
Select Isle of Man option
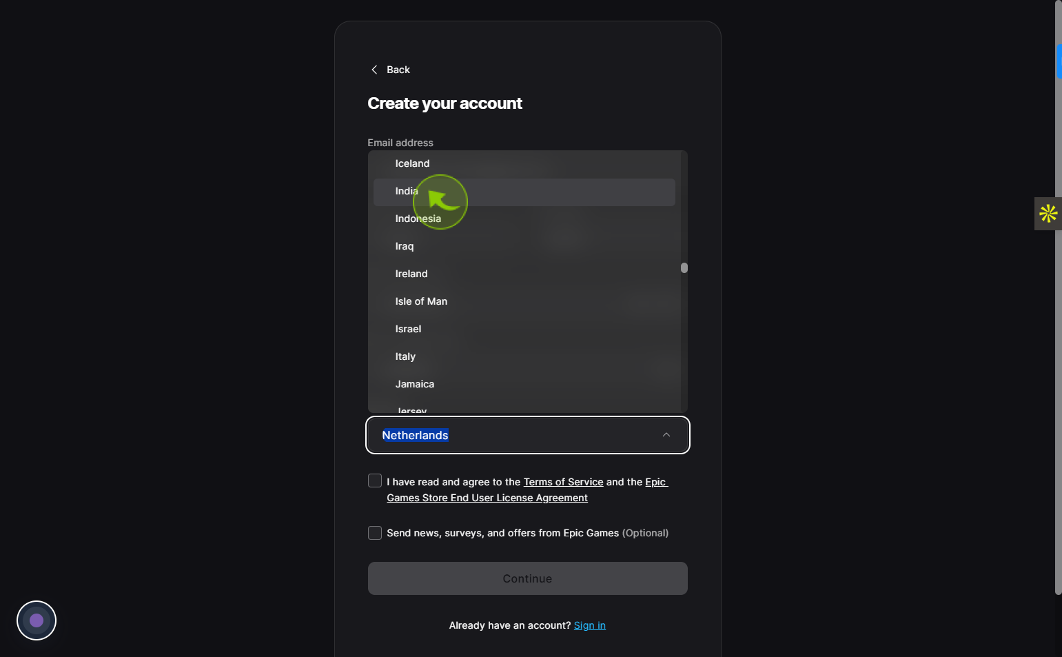pos(524,301)
